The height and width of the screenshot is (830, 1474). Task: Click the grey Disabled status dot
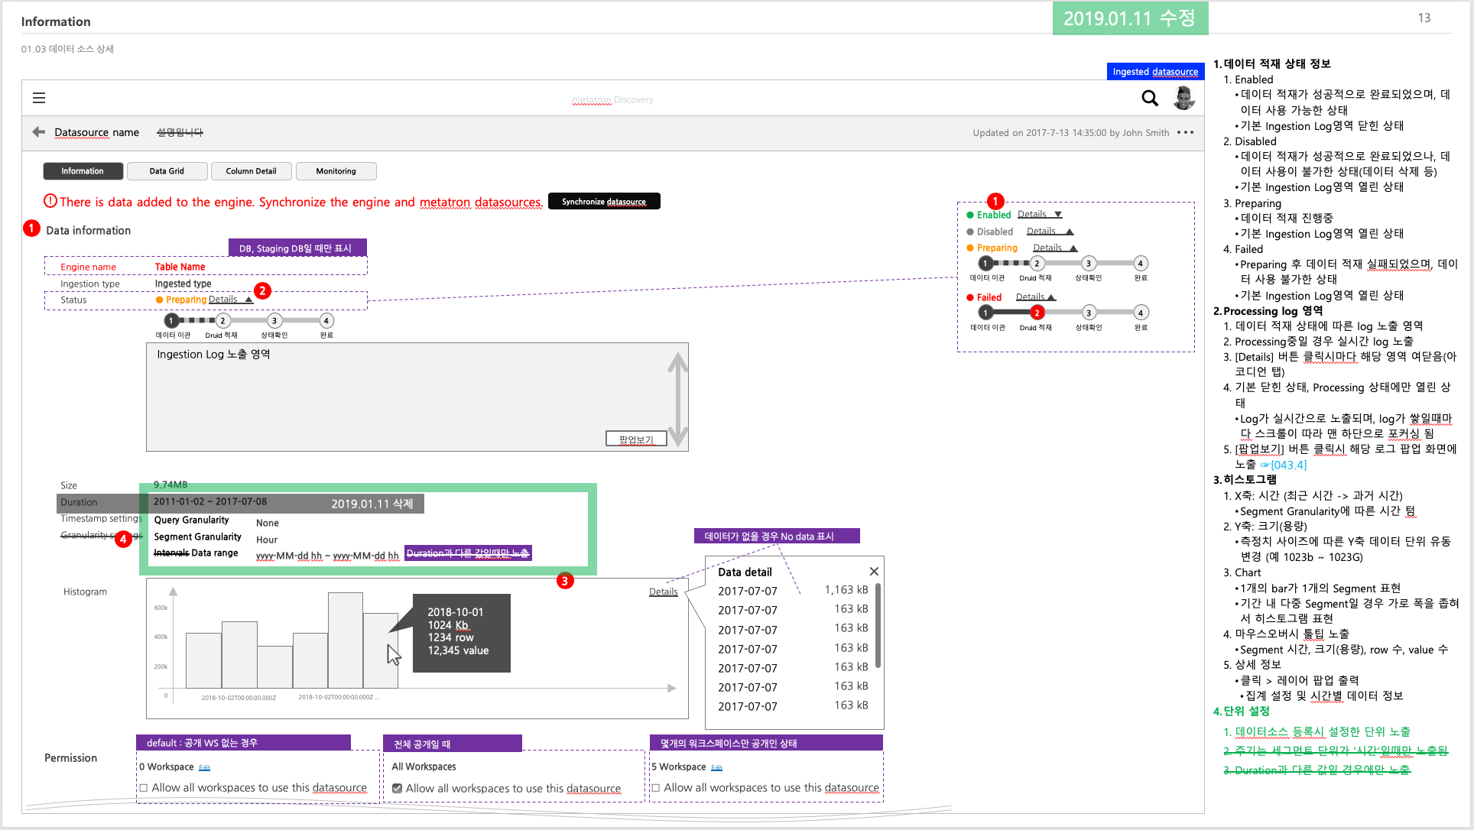[970, 232]
